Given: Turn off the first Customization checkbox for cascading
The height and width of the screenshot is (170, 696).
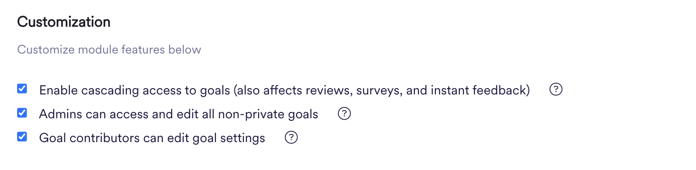Looking at the screenshot, I should point(22,89).
